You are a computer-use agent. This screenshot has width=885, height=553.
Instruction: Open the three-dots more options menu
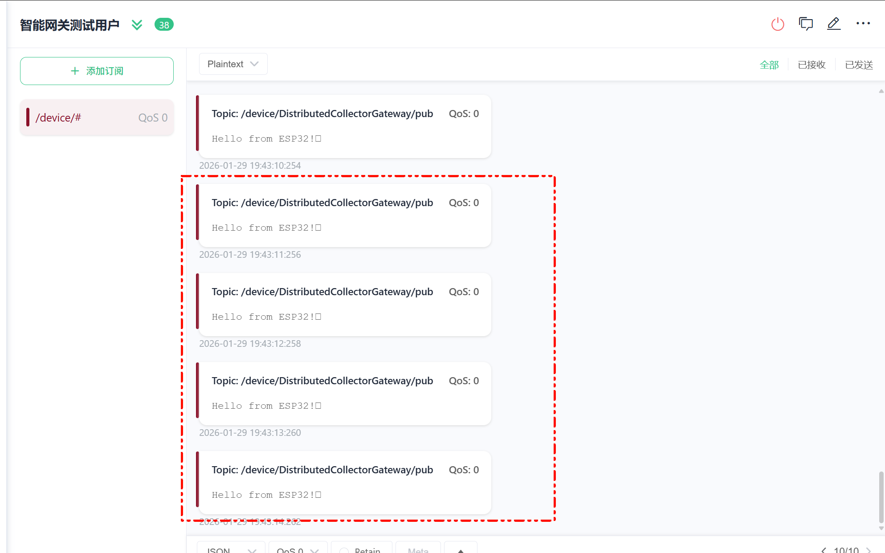click(x=863, y=24)
